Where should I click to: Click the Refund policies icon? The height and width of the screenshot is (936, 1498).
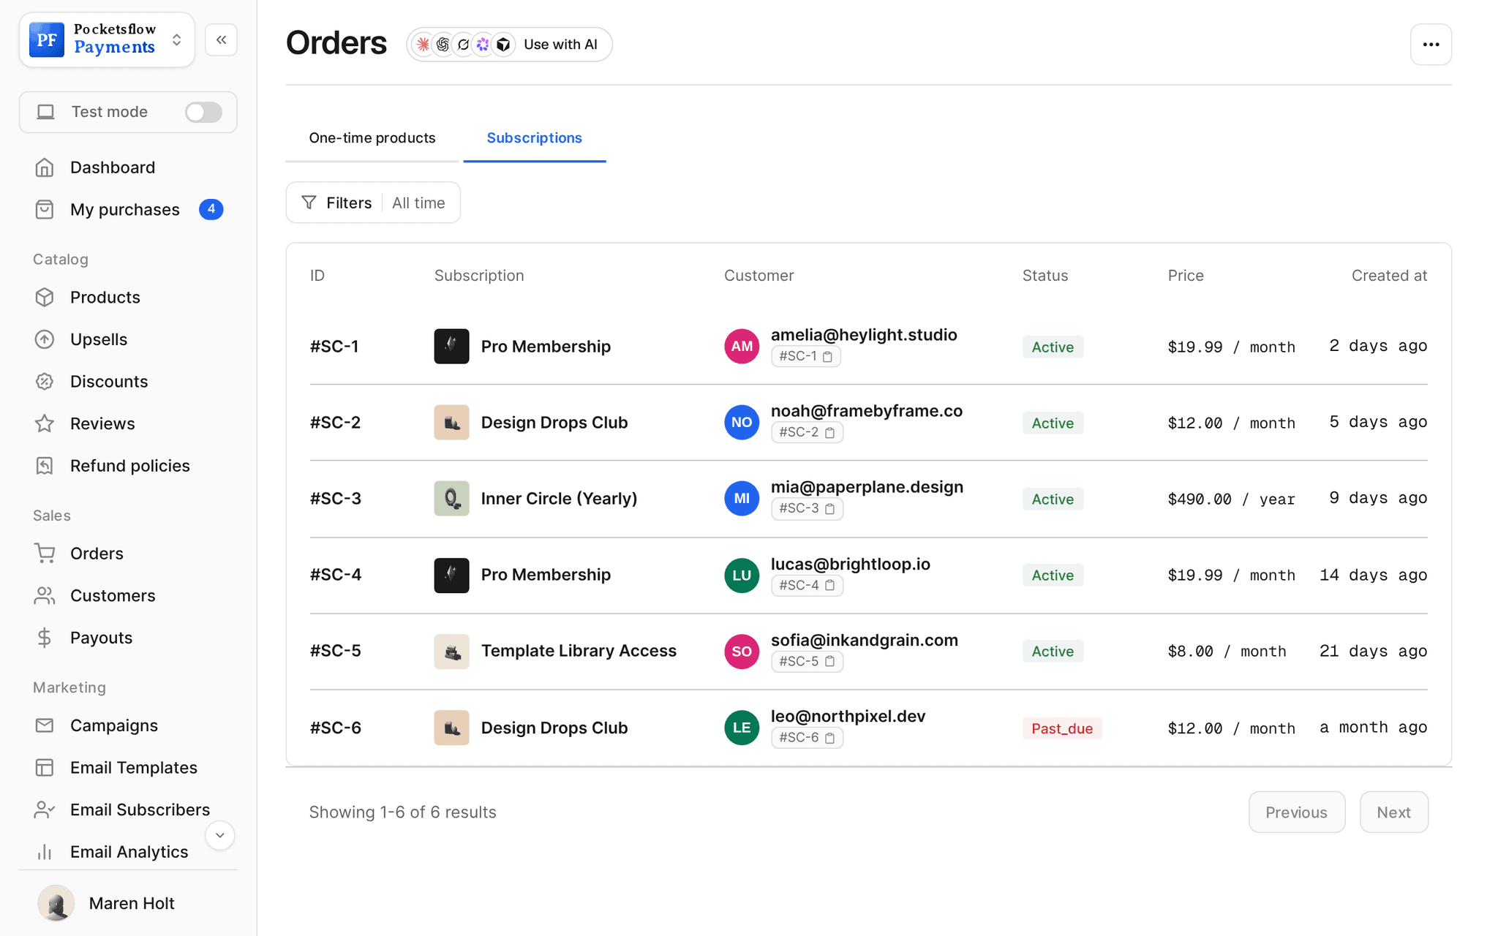click(45, 466)
